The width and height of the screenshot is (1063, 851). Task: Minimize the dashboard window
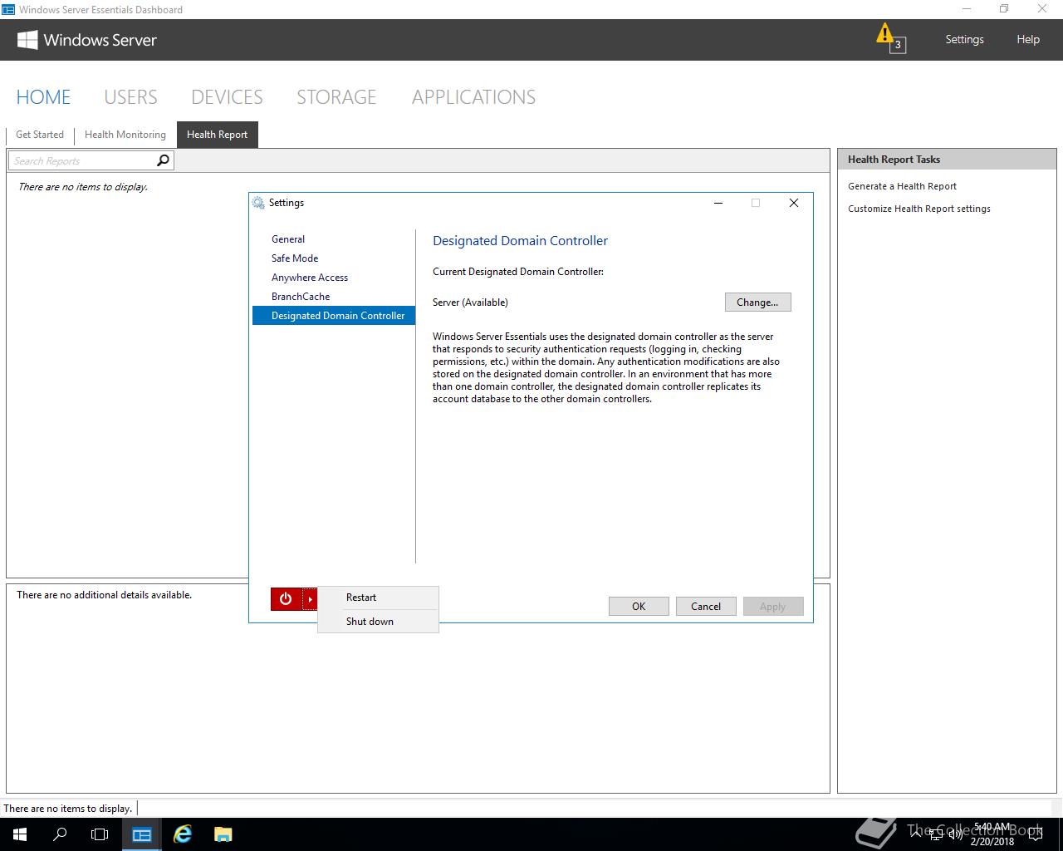click(966, 9)
